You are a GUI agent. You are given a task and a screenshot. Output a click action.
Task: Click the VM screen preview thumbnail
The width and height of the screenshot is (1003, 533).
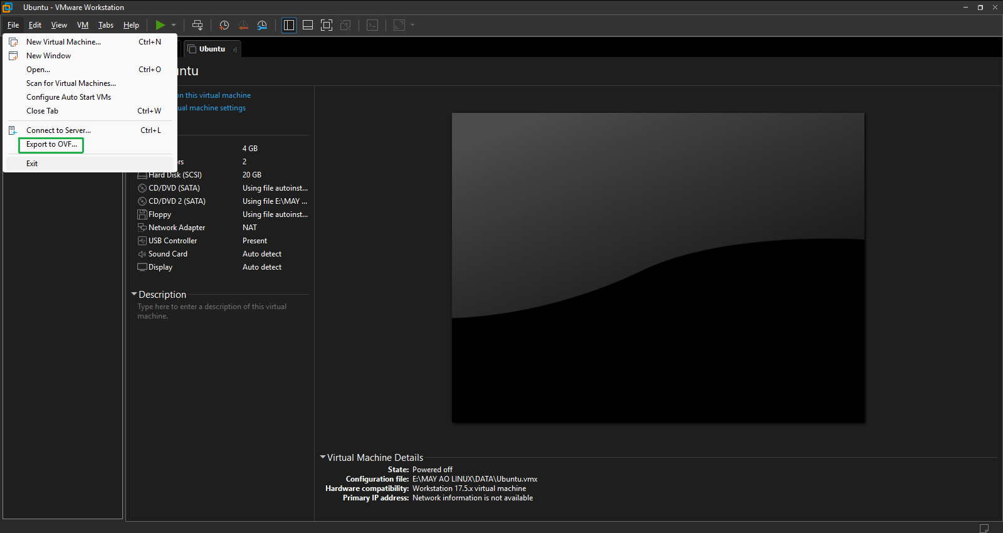[658, 268]
